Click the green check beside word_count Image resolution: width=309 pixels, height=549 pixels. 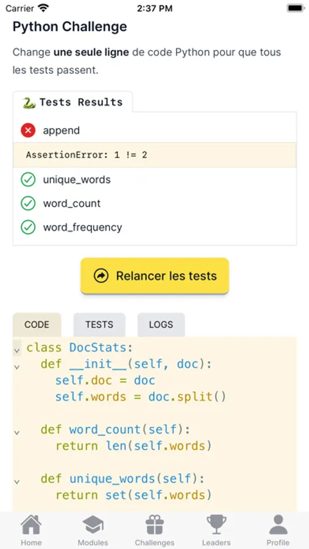[28, 203]
